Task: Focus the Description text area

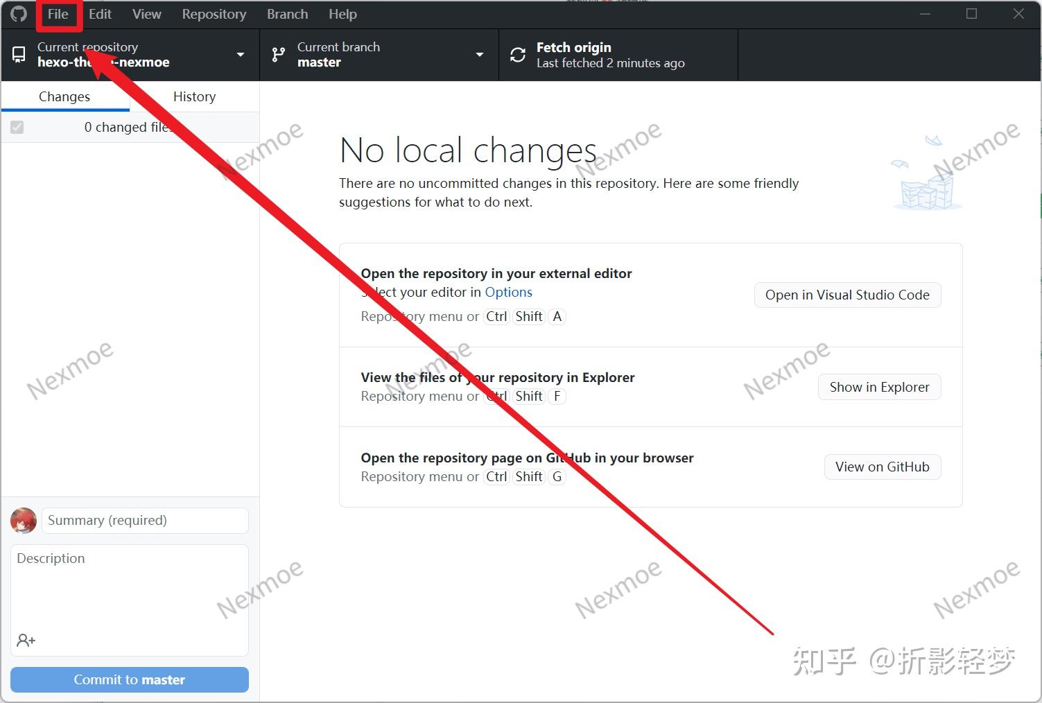Action: (x=130, y=600)
